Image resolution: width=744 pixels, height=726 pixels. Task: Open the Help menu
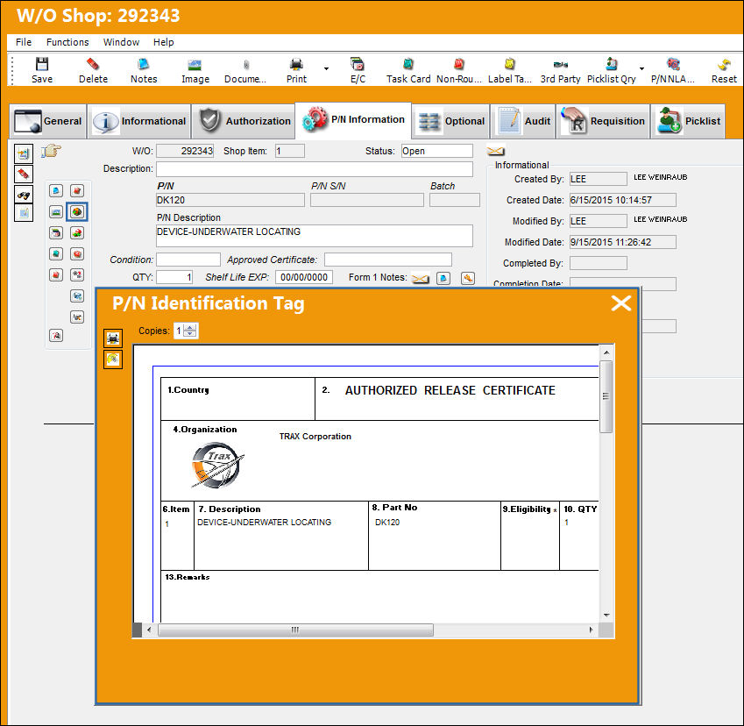(163, 42)
